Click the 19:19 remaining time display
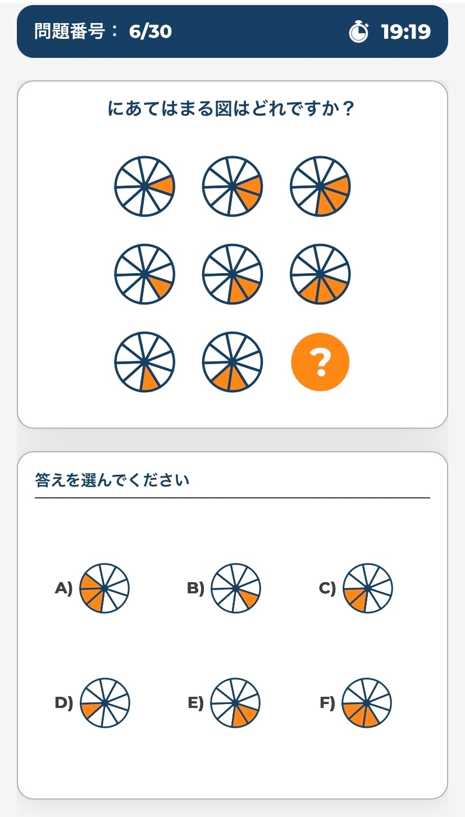The image size is (465, 817). pyautogui.click(x=405, y=32)
